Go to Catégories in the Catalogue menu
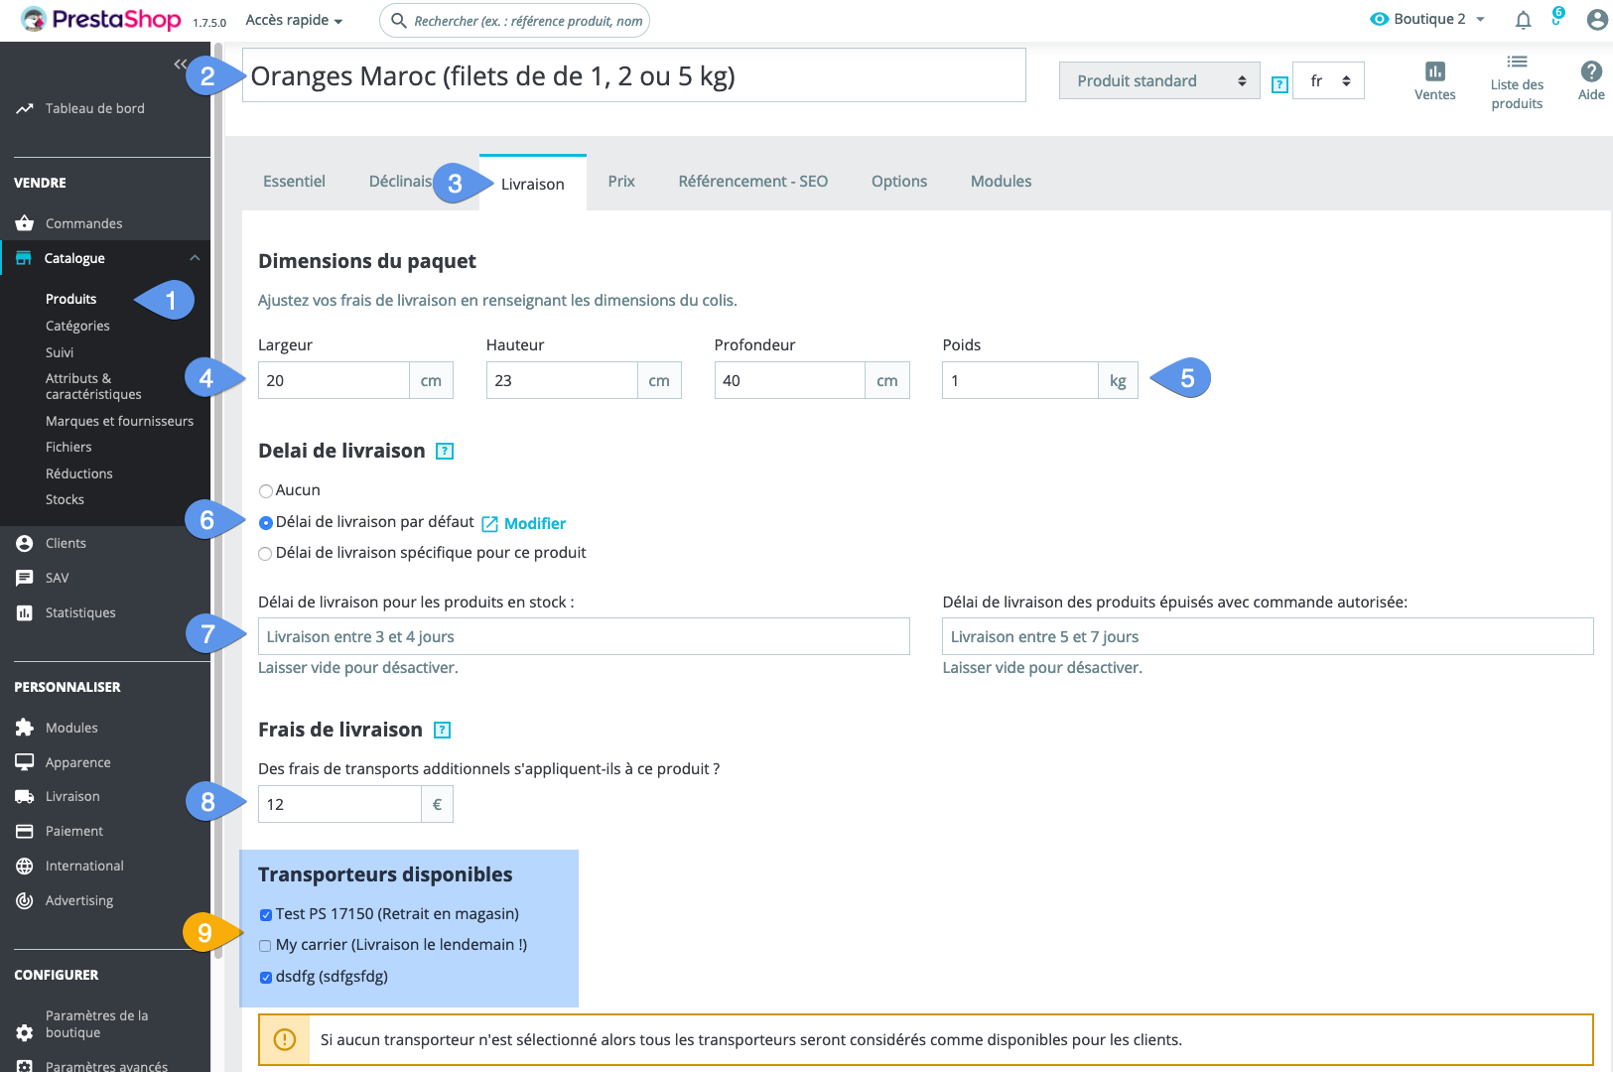This screenshot has width=1613, height=1072. 77,327
